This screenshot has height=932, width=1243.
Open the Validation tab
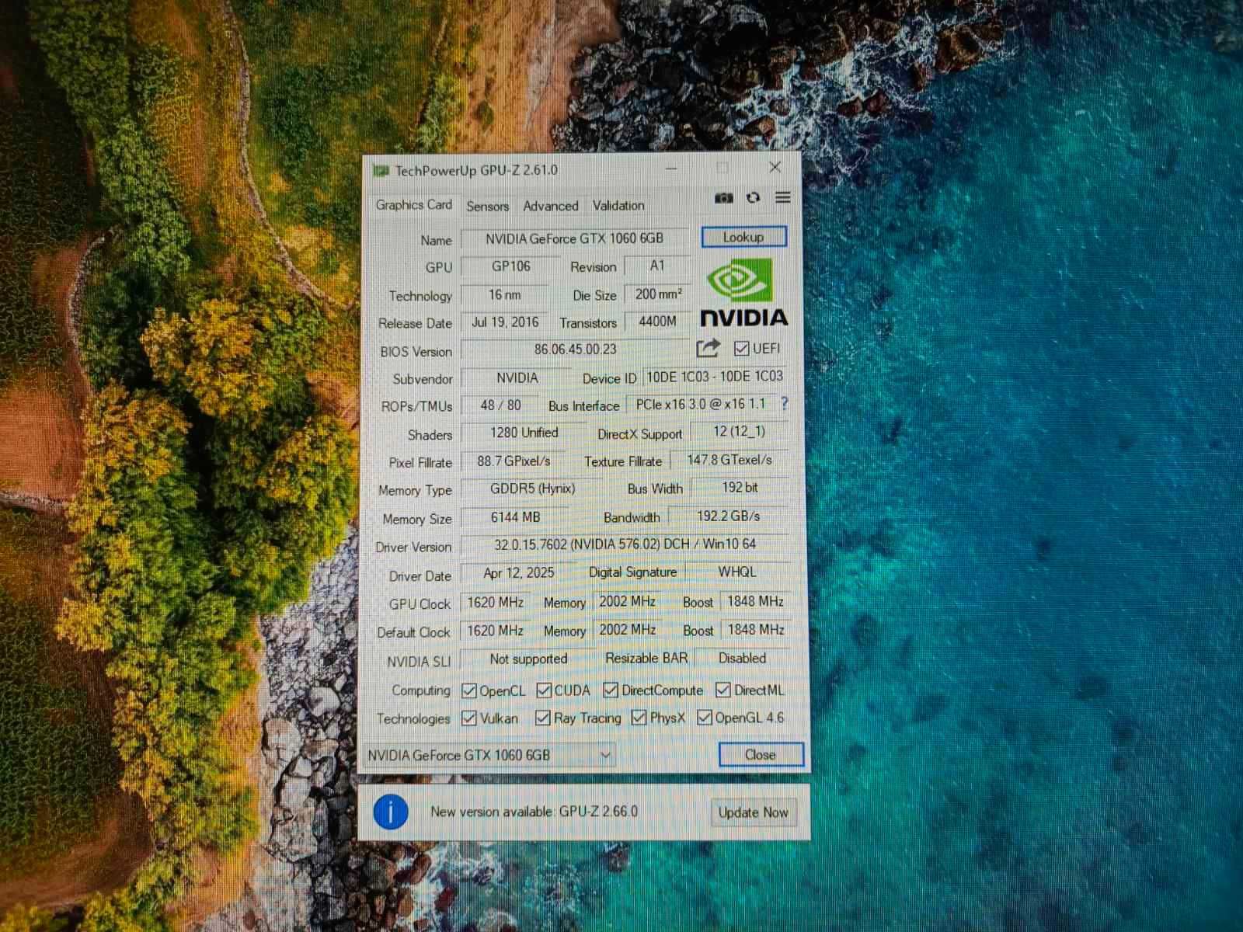click(618, 206)
